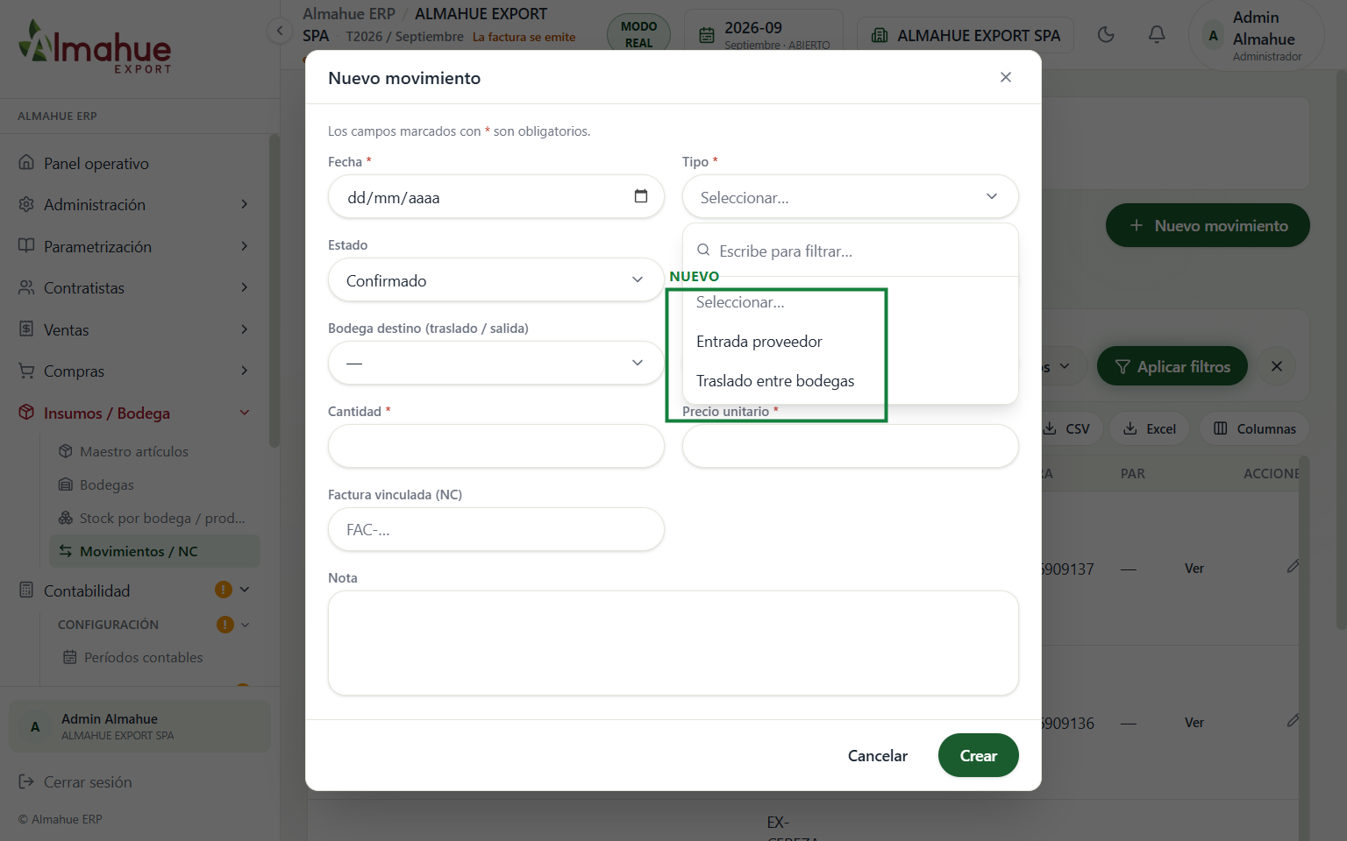
Task: Choose the Seleccionar... placeholder option
Action: click(x=850, y=301)
